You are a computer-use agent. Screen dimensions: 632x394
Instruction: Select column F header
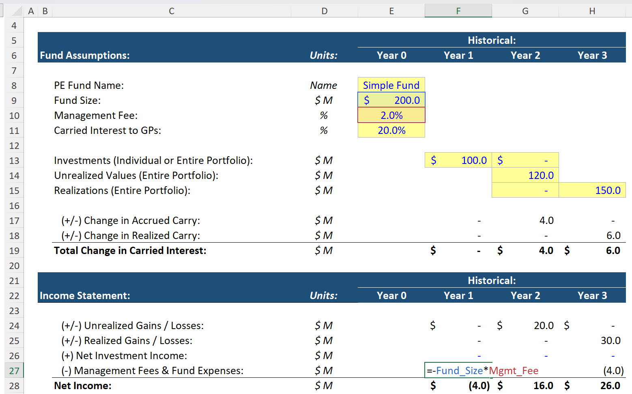tap(458, 11)
